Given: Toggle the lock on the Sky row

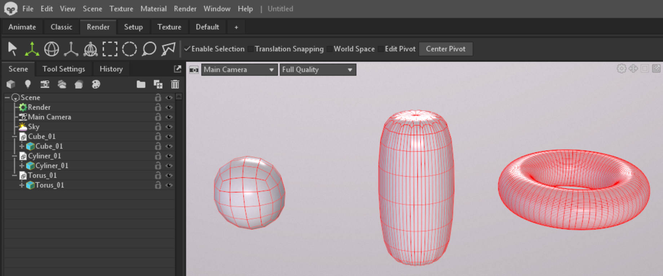Looking at the screenshot, I should (x=158, y=127).
